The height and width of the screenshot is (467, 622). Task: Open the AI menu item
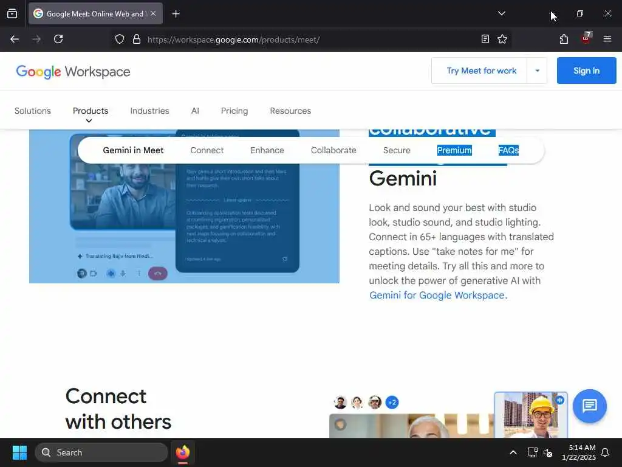click(195, 111)
